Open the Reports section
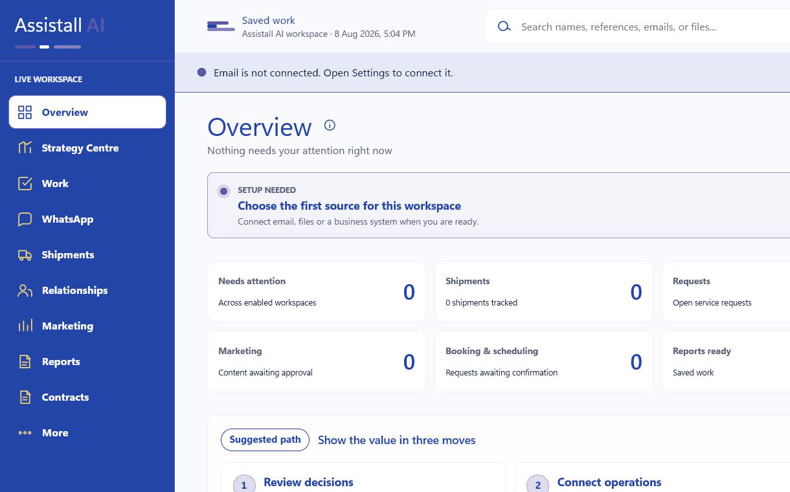 click(x=87, y=361)
